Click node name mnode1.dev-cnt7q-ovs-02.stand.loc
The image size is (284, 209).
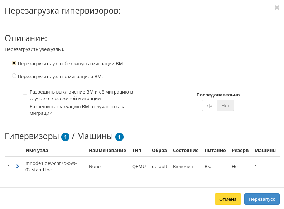[51, 166]
